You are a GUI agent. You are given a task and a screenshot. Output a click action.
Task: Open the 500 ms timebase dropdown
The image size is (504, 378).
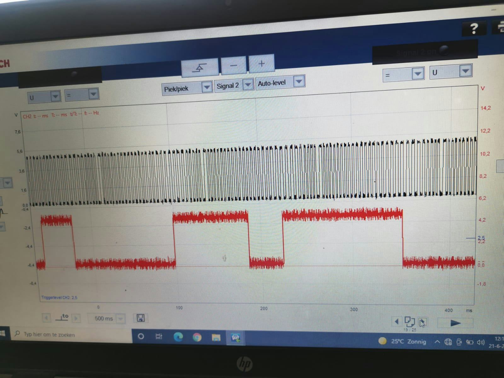coord(120,318)
